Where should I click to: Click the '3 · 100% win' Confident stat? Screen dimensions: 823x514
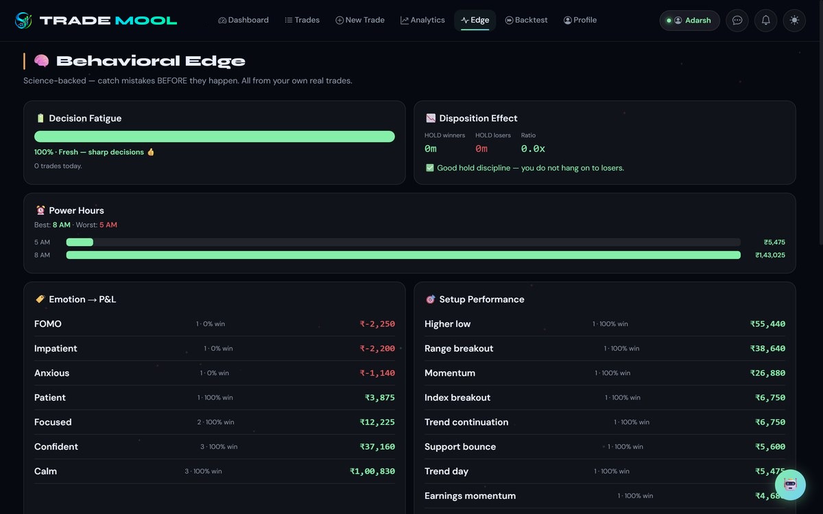[219, 447]
